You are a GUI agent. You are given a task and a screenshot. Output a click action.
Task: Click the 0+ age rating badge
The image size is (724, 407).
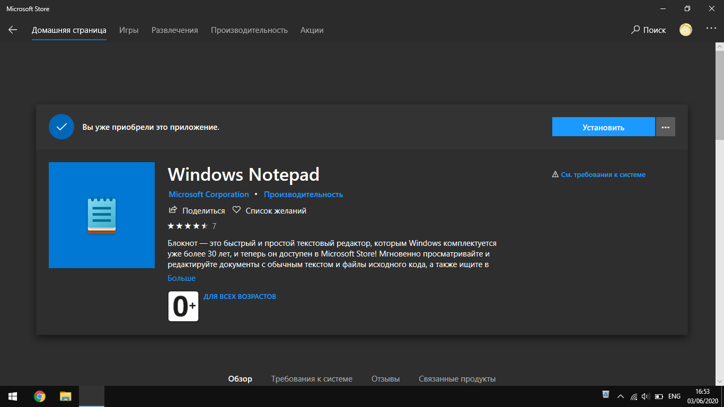183,306
